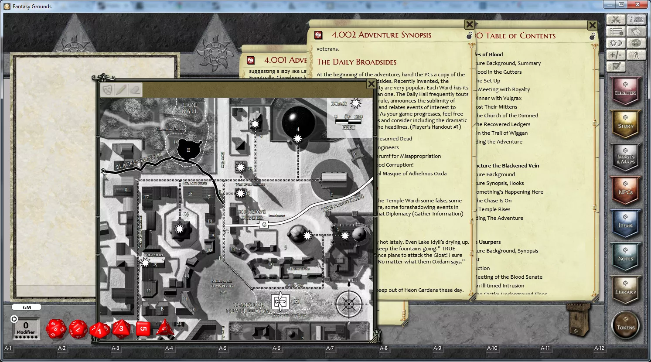This screenshot has height=362, width=651.
Task: Select the map pencil drawing tool
Action: click(121, 90)
